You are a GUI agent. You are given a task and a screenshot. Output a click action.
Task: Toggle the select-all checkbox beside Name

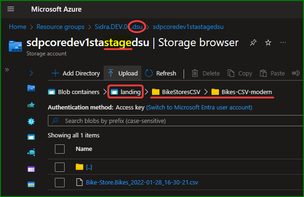pos(59,149)
